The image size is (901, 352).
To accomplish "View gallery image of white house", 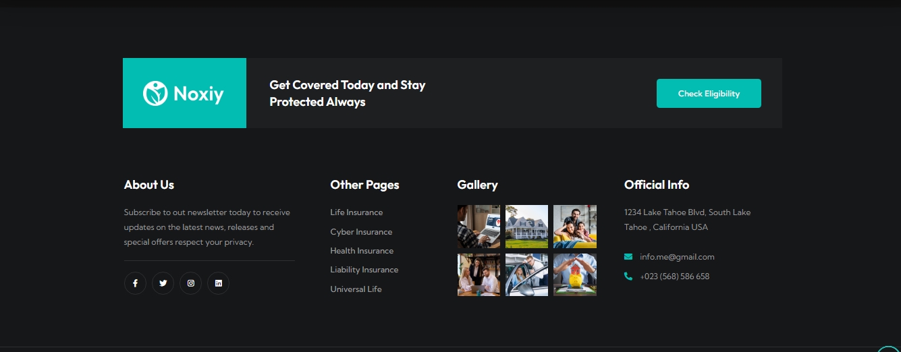I will click(526, 227).
